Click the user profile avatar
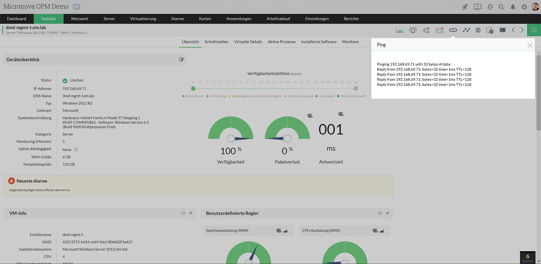The image size is (541, 264). pos(535,7)
